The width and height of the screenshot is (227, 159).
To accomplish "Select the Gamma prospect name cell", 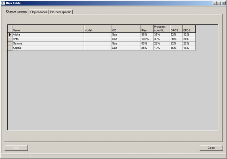I will click(48, 43).
